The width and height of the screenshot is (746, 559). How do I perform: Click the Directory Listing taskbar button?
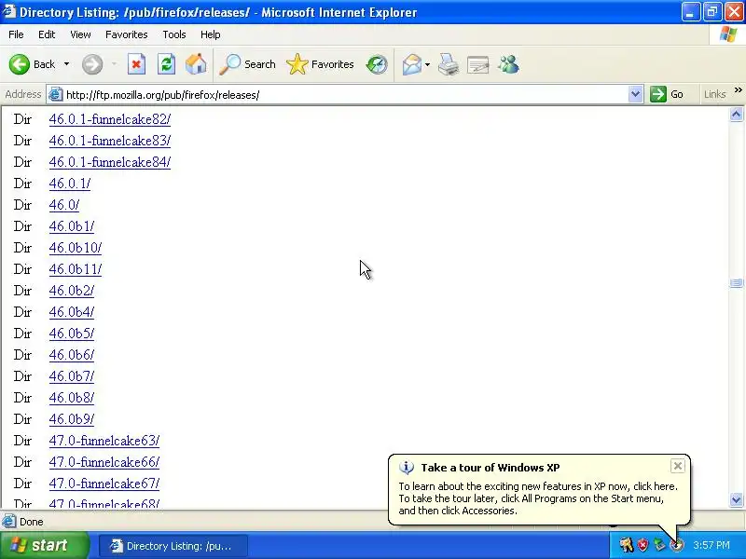pos(173,546)
